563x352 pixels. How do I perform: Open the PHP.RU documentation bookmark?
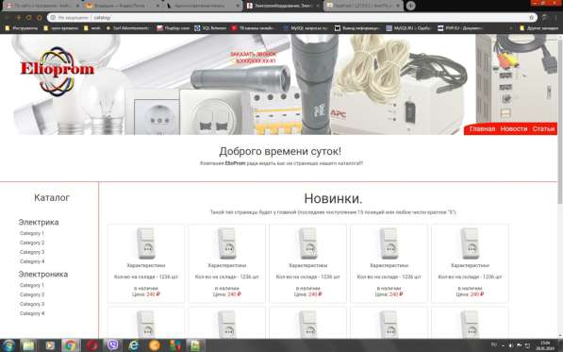pos(460,28)
